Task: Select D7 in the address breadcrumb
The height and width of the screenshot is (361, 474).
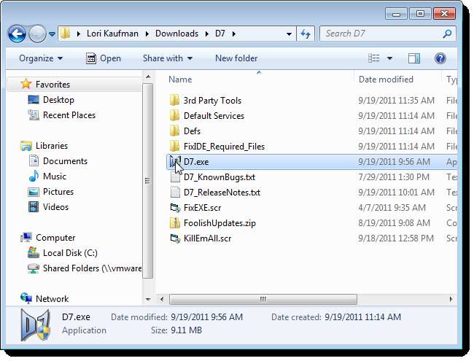Action: point(220,34)
